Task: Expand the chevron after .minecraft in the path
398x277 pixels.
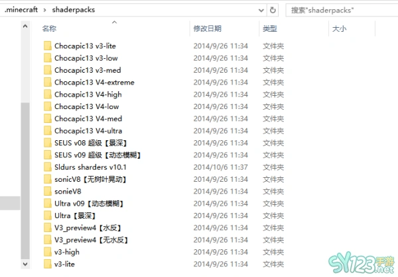Action: click(44, 10)
